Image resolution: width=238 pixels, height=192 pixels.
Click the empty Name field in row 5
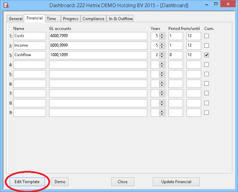pyautogui.click(x=30, y=74)
